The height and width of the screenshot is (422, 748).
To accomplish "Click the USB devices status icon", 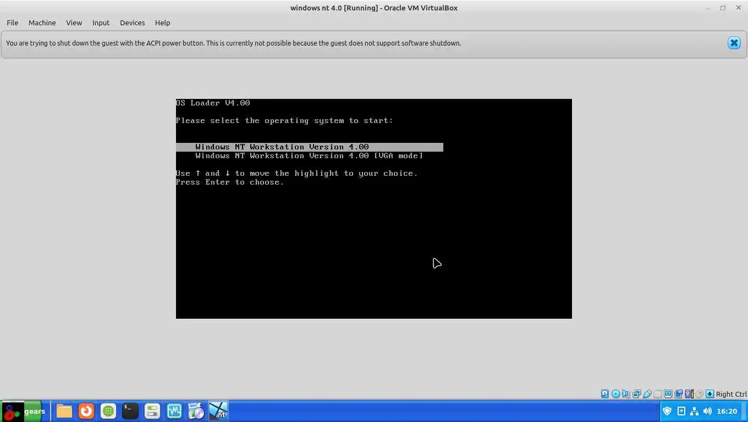I will [x=647, y=394].
